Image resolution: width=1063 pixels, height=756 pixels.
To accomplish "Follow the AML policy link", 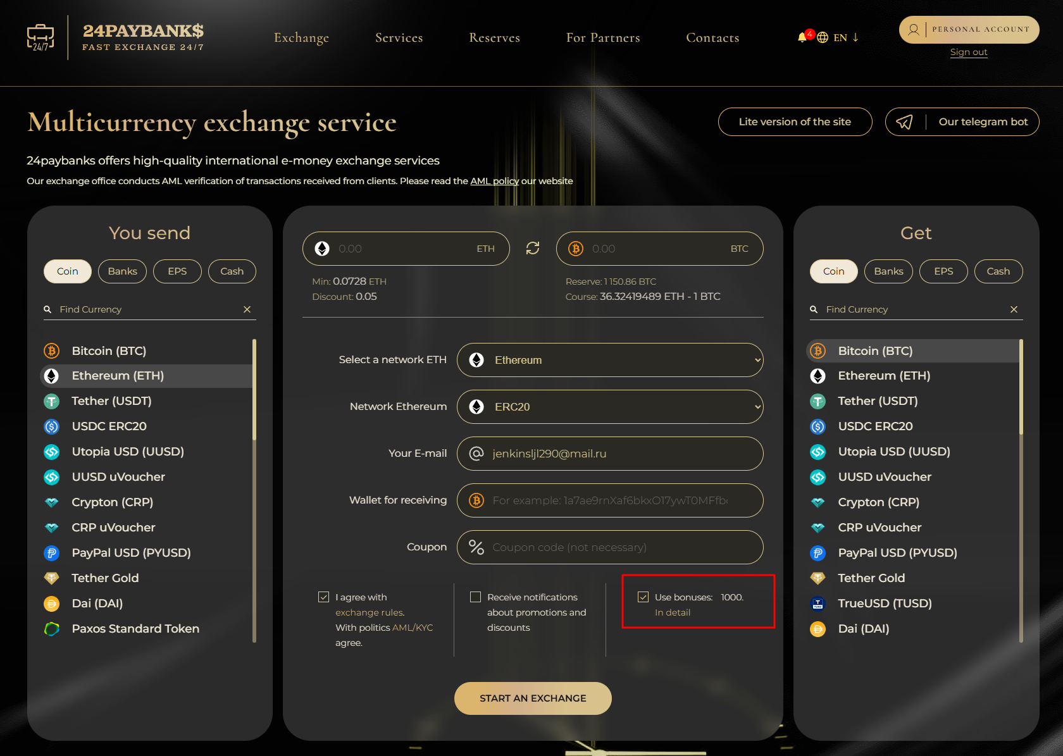I will pyautogui.click(x=494, y=181).
